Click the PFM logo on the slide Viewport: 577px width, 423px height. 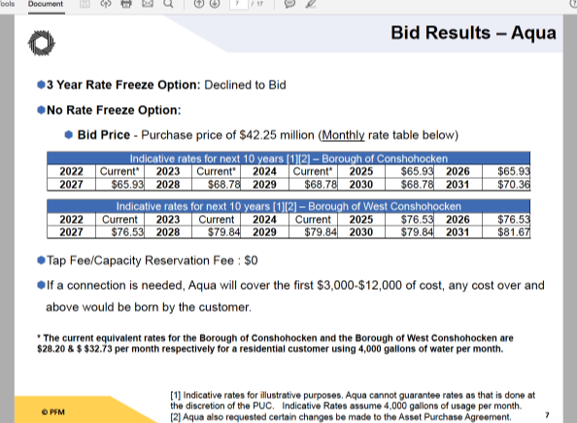[42, 43]
